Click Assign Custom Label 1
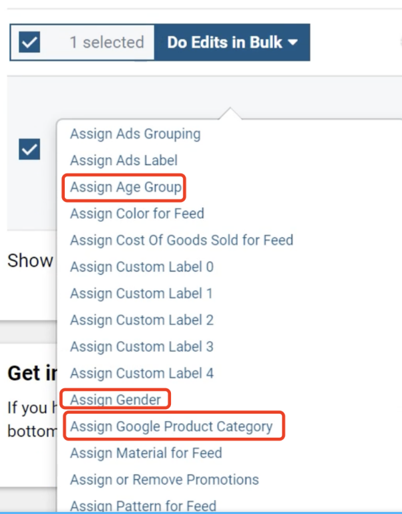 [x=142, y=293]
